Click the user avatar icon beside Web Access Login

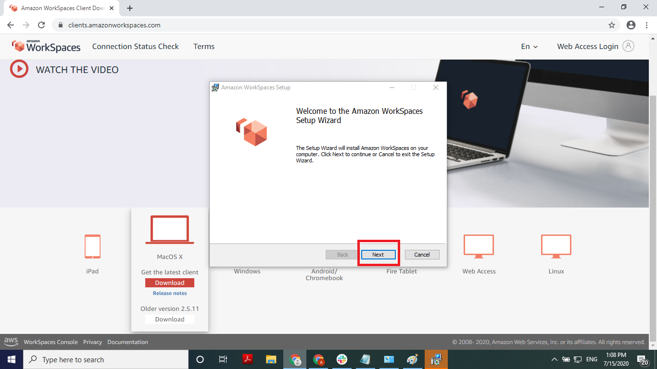pyautogui.click(x=628, y=46)
